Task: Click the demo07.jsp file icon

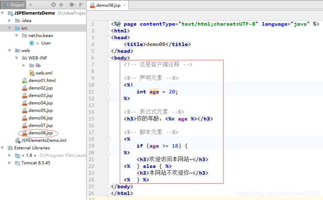Action: (24, 125)
